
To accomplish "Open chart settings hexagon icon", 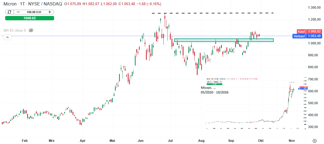I will tap(315, 141).
